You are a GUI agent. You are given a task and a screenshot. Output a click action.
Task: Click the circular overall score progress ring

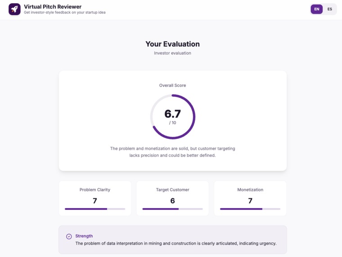[173, 117]
